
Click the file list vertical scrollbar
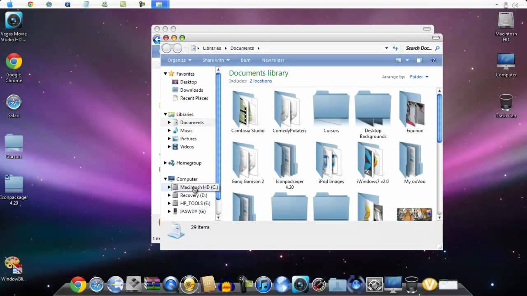click(439, 118)
